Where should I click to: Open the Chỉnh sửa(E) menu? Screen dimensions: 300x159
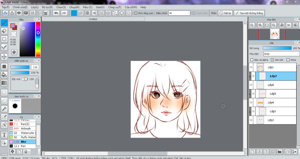click(20, 7)
